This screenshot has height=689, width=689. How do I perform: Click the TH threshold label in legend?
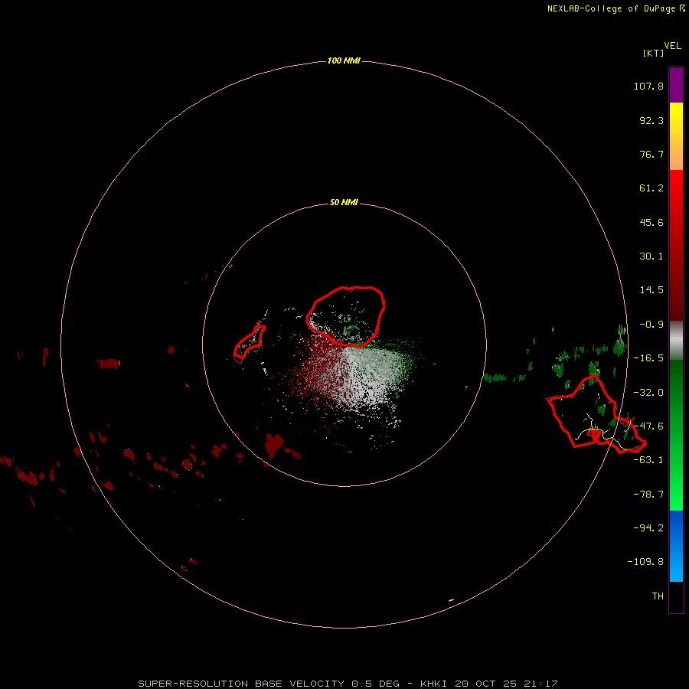tap(658, 596)
